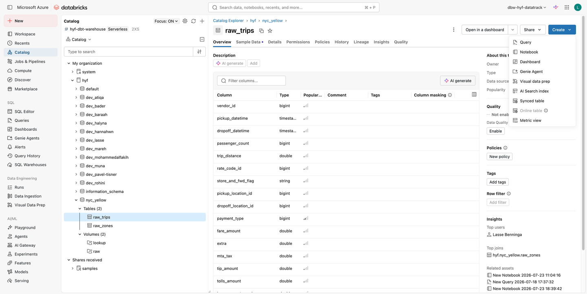The image size is (587, 294).
Task: Show Policies info icon
Action: pyautogui.click(x=505, y=148)
